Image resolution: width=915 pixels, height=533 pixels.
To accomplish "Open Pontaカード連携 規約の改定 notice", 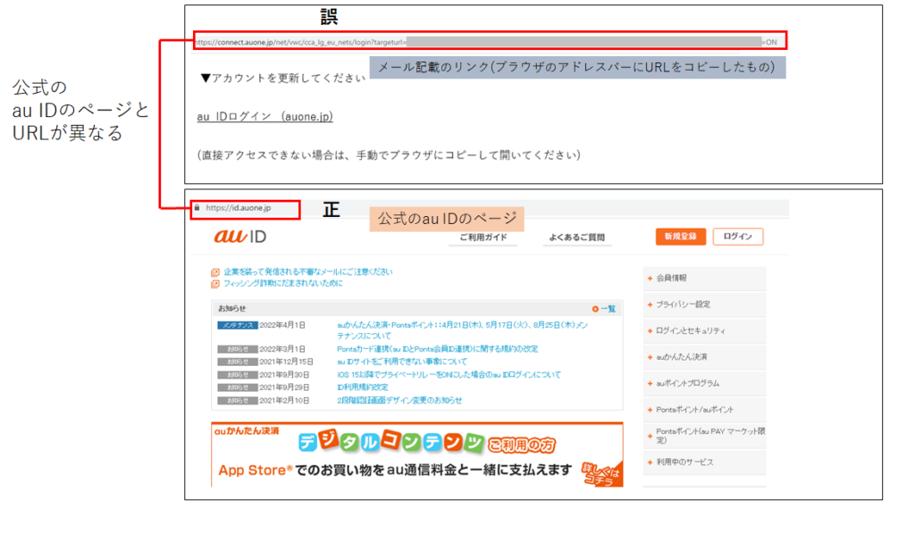I will click(437, 349).
